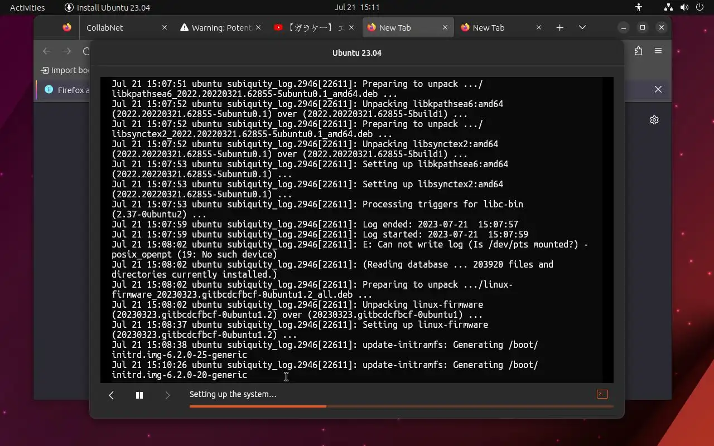This screenshot has width=714, height=446.
Task: Click 'Processing triggers for libc-bin' line
Action: pos(317,205)
